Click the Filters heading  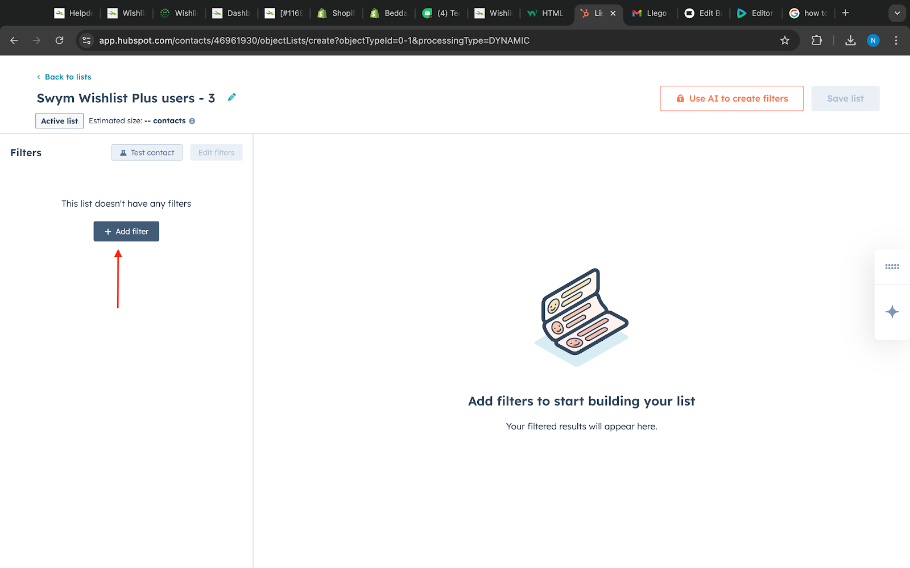click(26, 153)
